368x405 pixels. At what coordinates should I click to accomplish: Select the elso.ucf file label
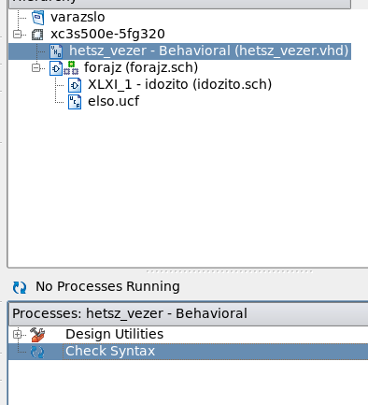(x=113, y=101)
